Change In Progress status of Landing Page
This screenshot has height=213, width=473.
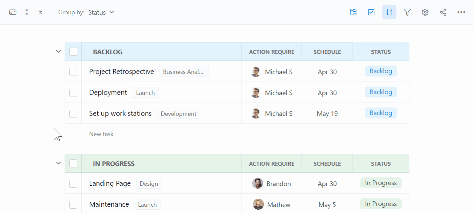point(381,183)
